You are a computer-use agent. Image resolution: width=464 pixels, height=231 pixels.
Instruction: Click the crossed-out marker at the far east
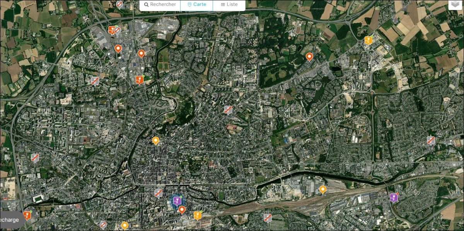431,140
